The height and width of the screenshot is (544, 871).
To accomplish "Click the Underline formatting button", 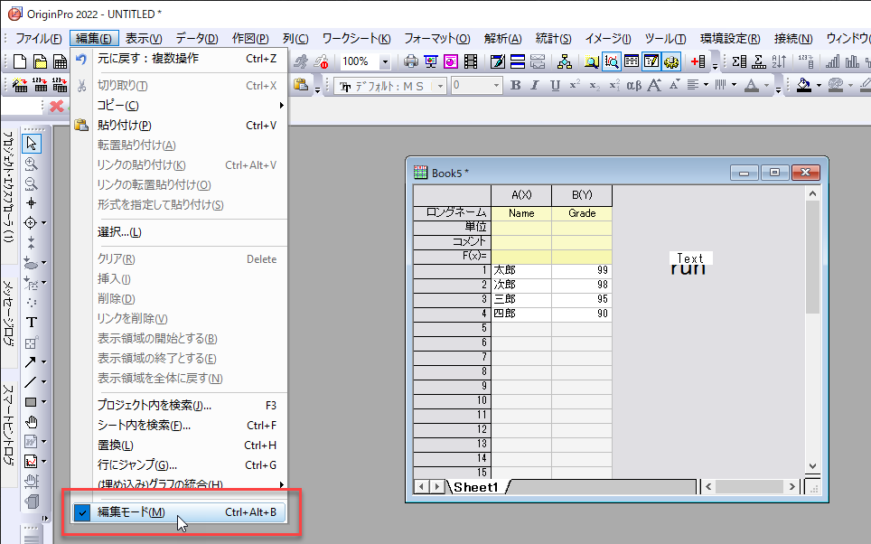I will [x=555, y=85].
